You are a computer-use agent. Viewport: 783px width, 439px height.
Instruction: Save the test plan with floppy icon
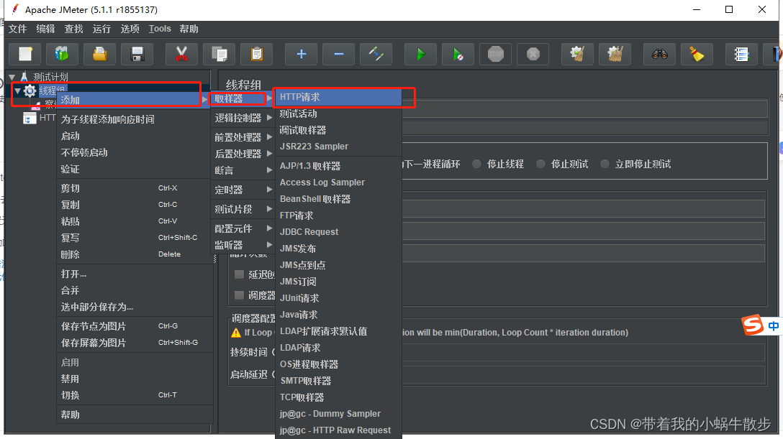[137, 54]
